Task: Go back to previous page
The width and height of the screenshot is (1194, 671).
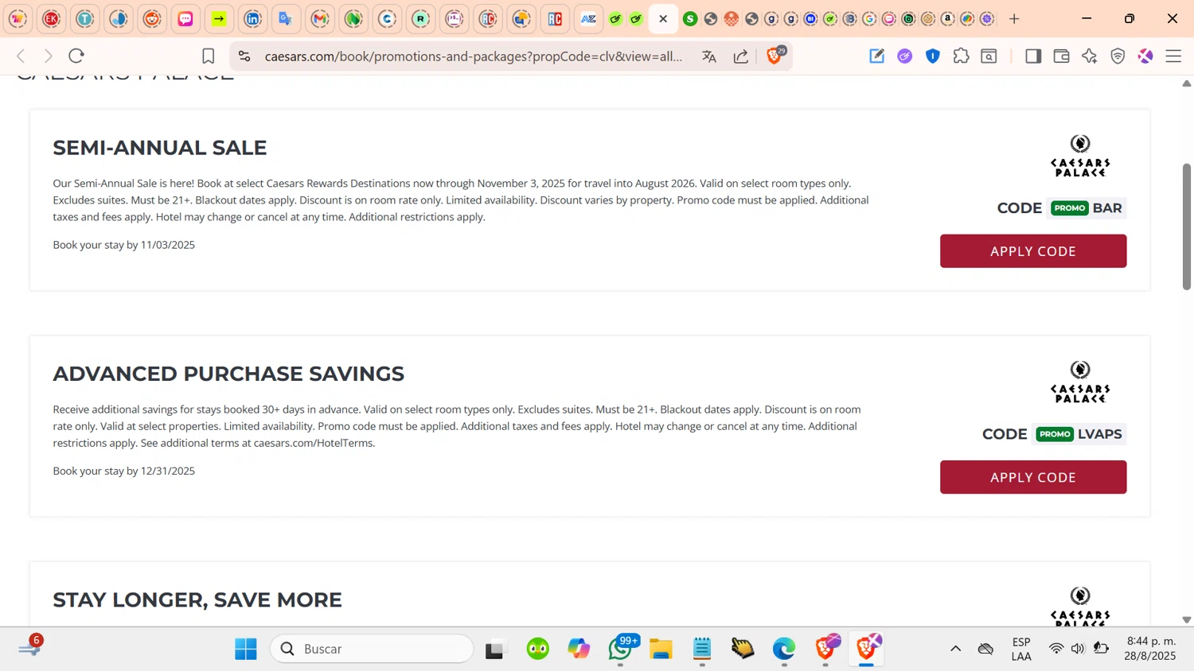Action: pyautogui.click(x=21, y=56)
